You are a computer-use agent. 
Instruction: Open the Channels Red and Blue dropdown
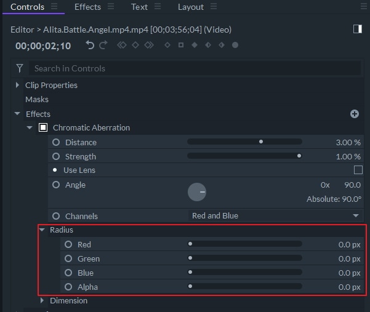click(275, 216)
